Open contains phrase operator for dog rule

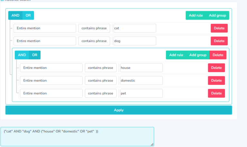coord(94,41)
